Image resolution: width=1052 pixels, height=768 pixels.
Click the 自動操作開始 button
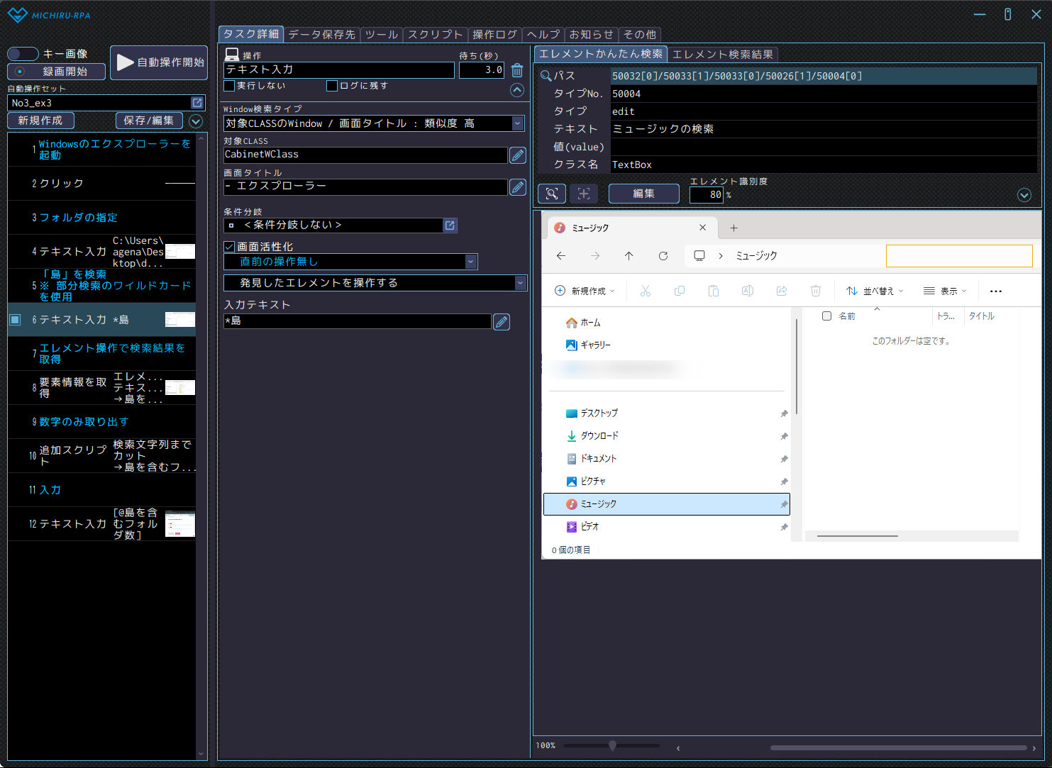tap(160, 62)
